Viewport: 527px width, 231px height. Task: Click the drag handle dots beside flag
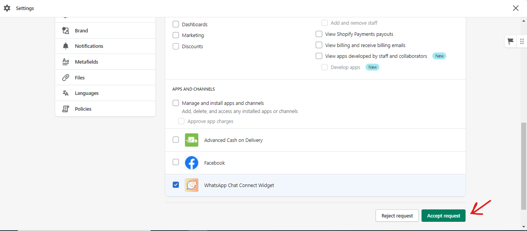click(x=522, y=41)
